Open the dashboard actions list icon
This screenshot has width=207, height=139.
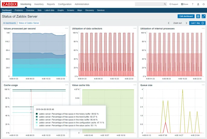tap(198, 16)
